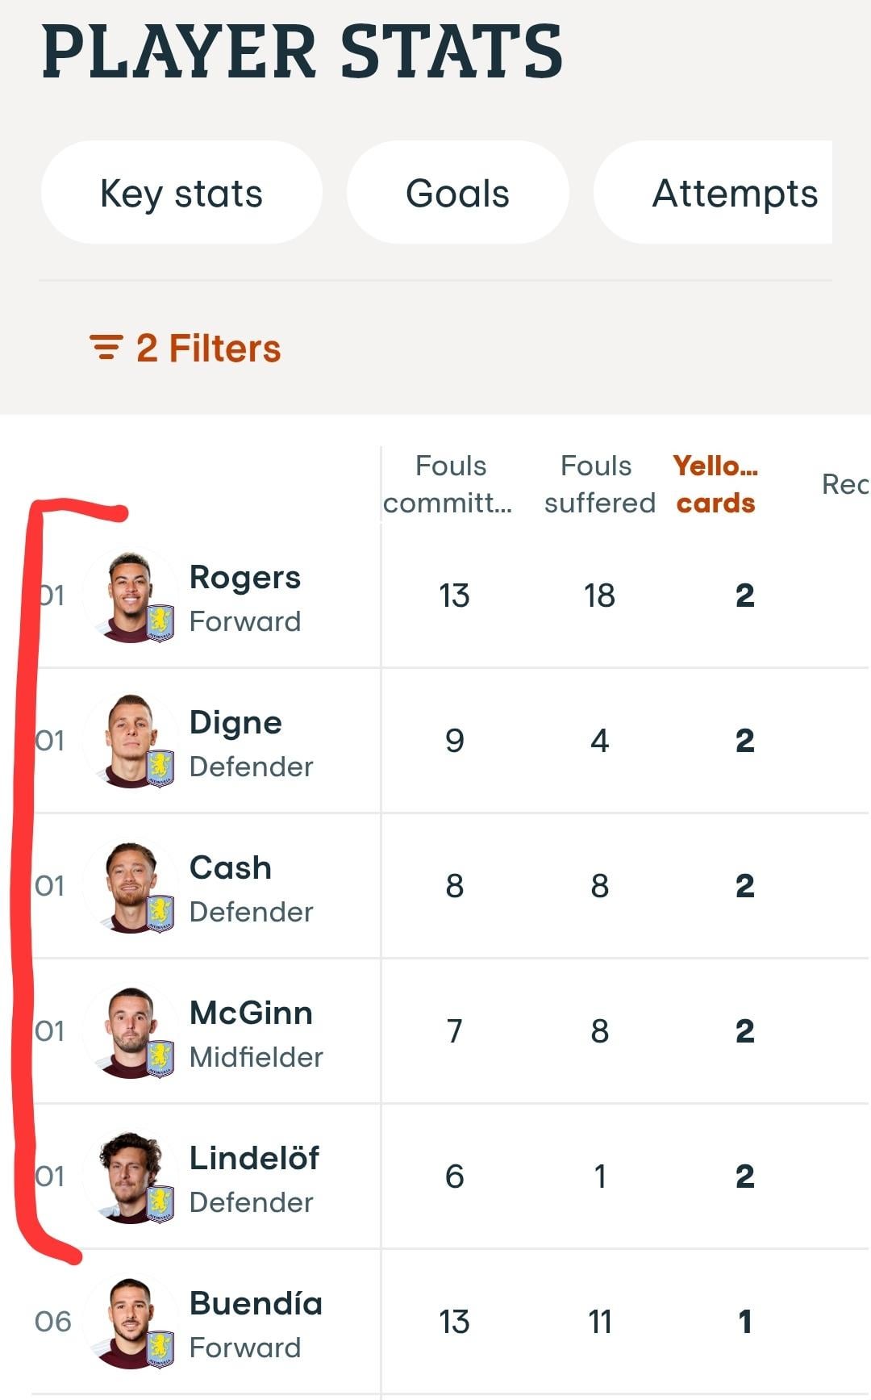Image resolution: width=871 pixels, height=1400 pixels.
Task: Tap McGinn's profile picture
Action: (x=129, y=1031)
